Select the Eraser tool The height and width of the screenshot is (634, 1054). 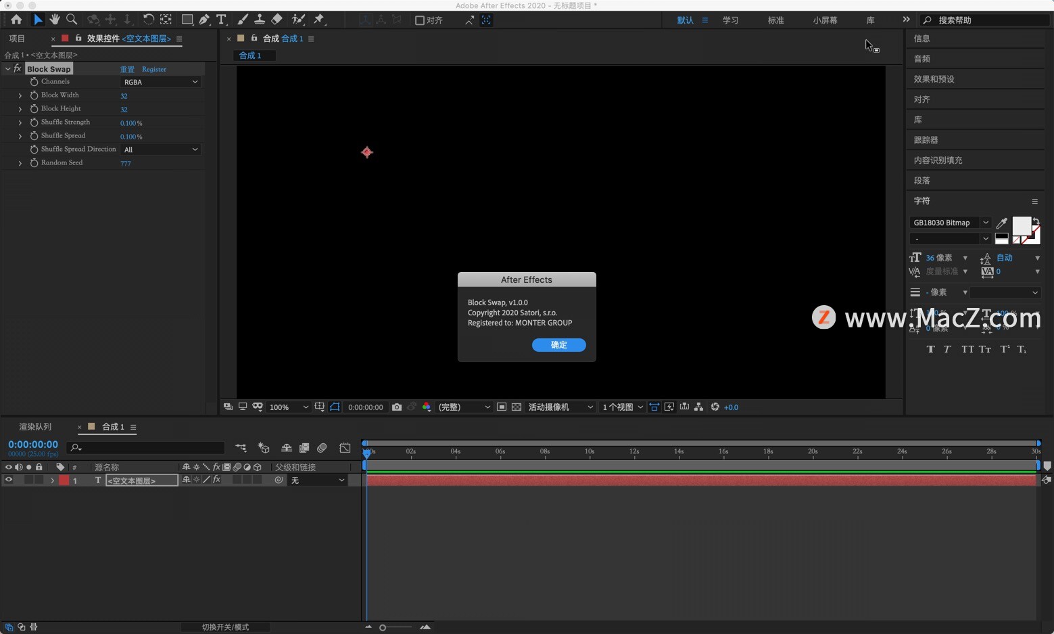pyautogui.click(x=277, y=20)
